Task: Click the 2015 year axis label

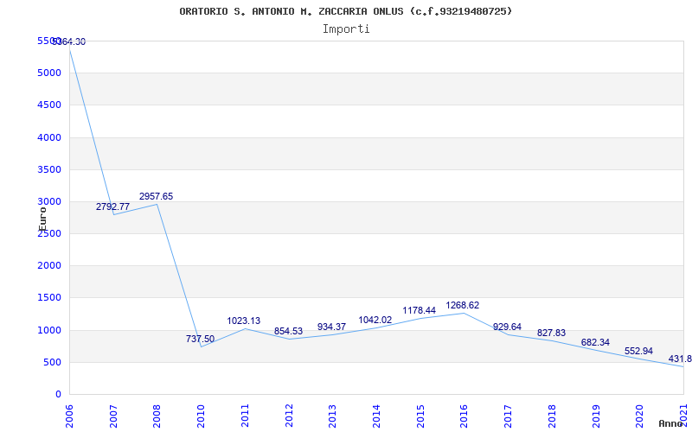Action: point(420,416)
